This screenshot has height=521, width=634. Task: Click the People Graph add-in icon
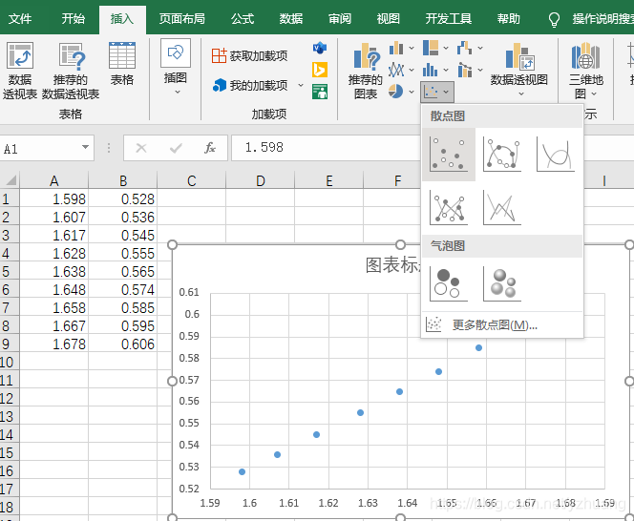(x=320, y=92)
